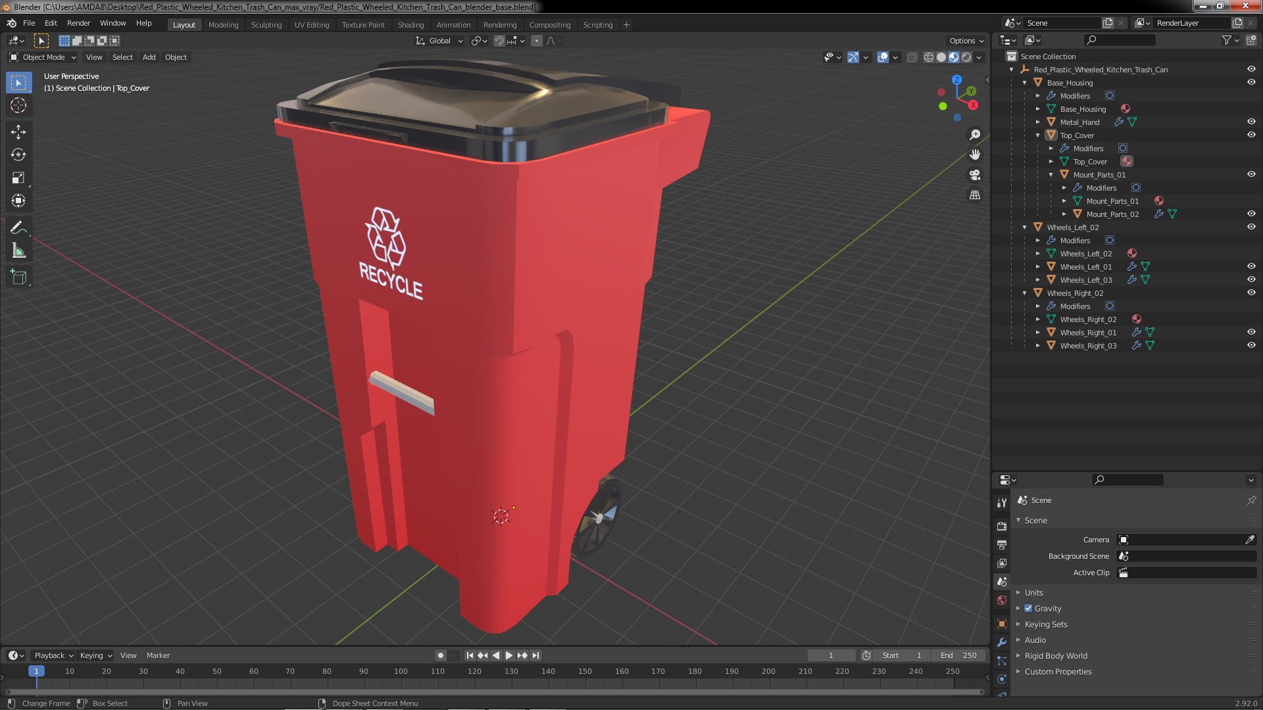Open the Object Mode dropdown
Image resolution: width=1263 pixels, height=710 pixels.
43,57
